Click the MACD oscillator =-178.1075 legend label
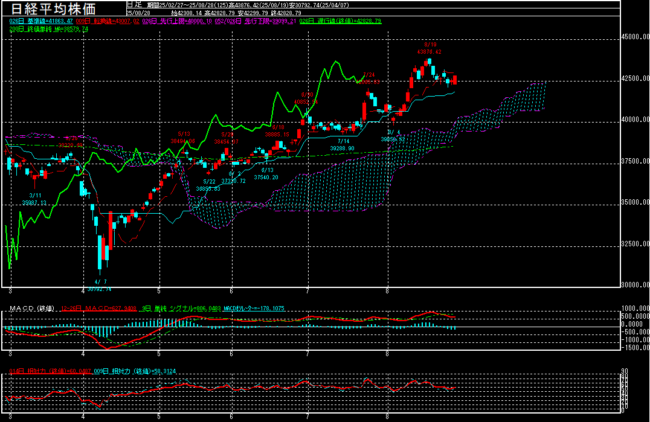 254,309
